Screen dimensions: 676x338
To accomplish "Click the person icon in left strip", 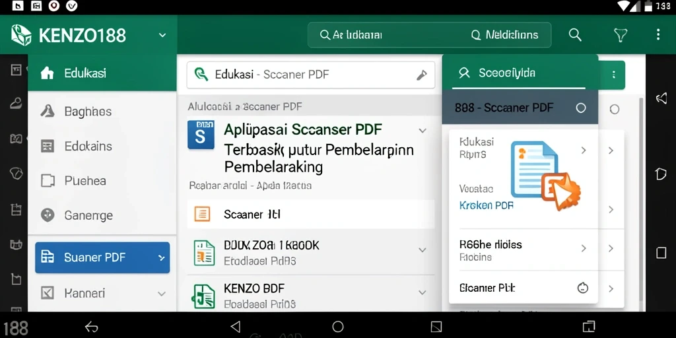I will (16, 103).
